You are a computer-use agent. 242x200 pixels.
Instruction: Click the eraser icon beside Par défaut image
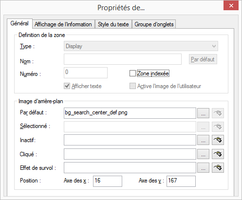tap(218, 113)
